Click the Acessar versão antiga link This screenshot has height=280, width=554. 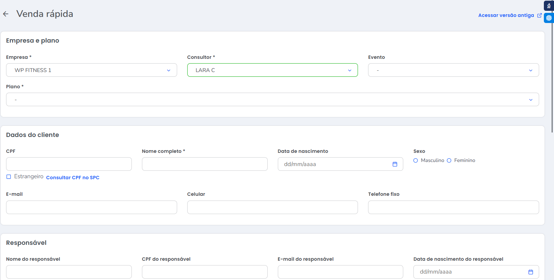pos(506,15)
